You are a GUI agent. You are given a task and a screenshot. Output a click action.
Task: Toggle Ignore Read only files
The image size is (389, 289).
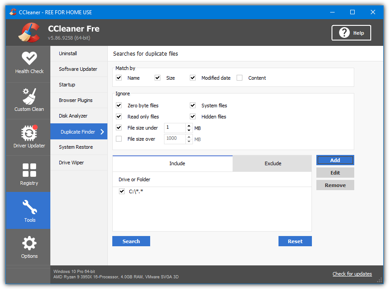(x=119, y=117)
